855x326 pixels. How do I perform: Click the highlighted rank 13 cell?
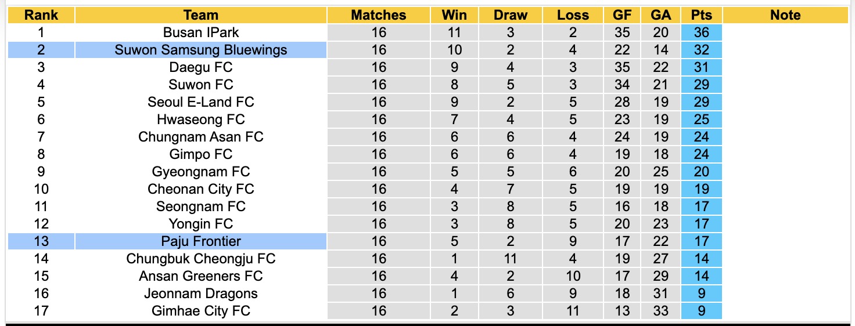[41, 241]
